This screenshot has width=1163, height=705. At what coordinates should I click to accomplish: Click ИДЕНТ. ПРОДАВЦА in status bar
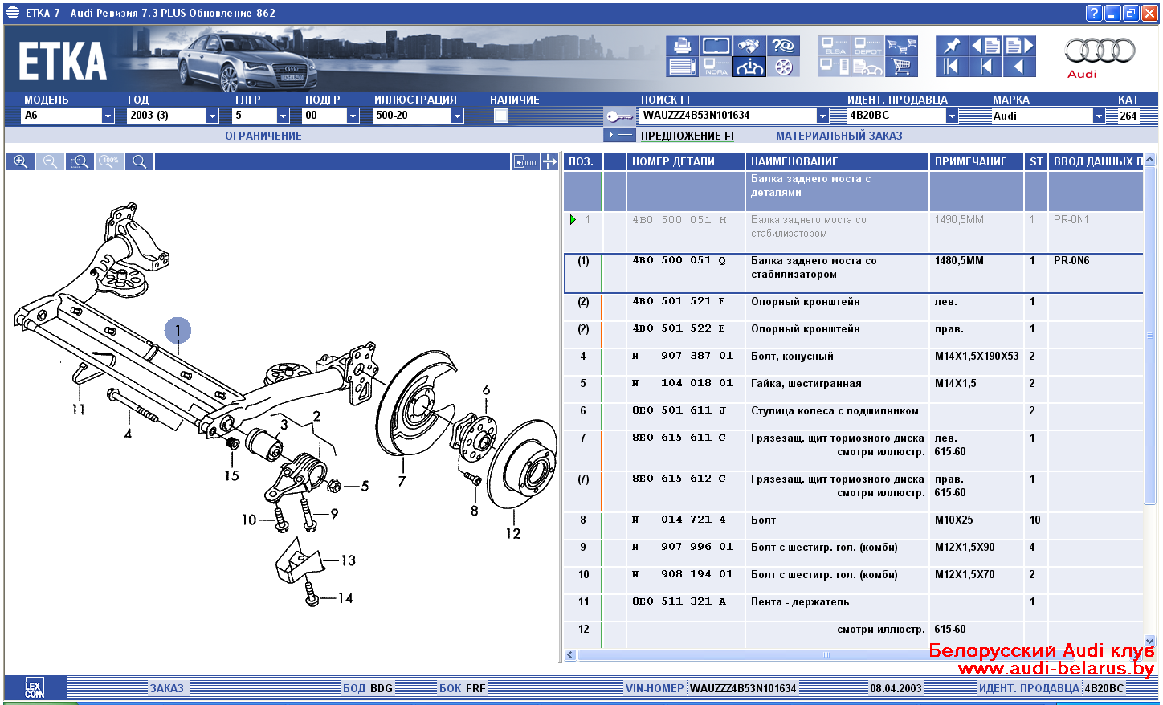coord(1029,688)
